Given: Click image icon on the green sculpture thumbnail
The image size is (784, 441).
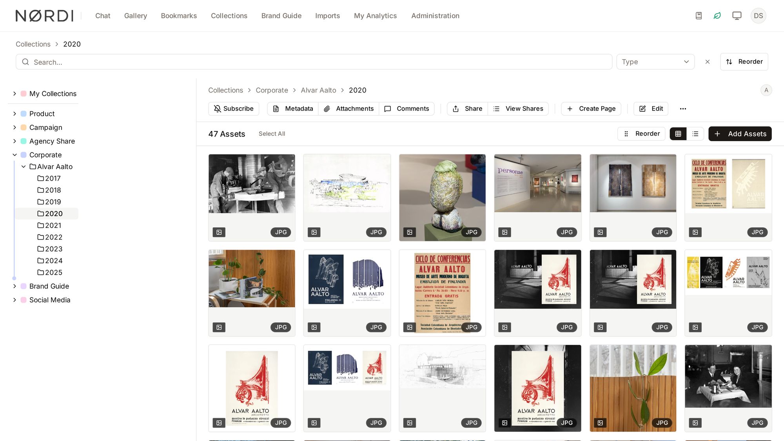Looking at the screenshot, I should coord(410,232).
